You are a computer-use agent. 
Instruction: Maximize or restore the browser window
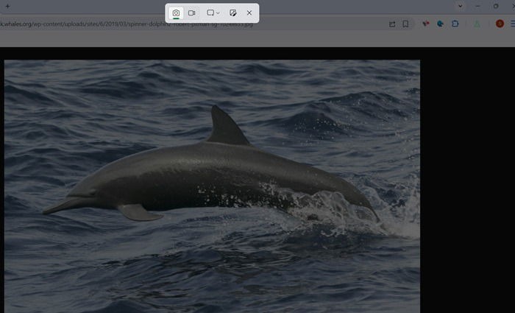[x=495, y=6]
